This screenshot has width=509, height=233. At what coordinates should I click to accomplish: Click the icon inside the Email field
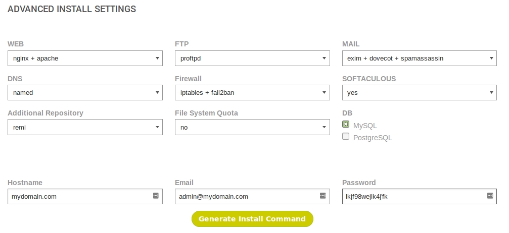click(322, 196)
